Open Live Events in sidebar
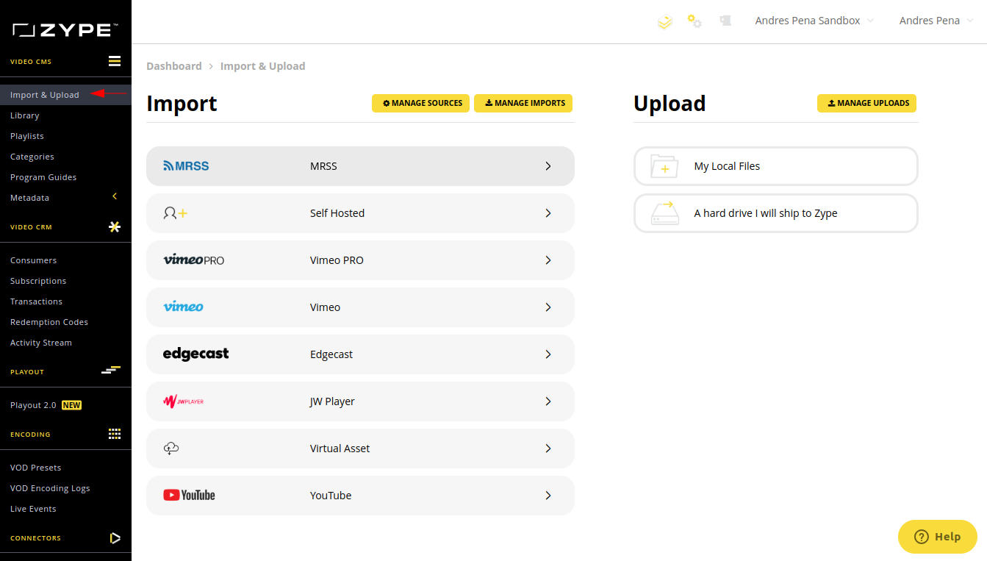 33,509
